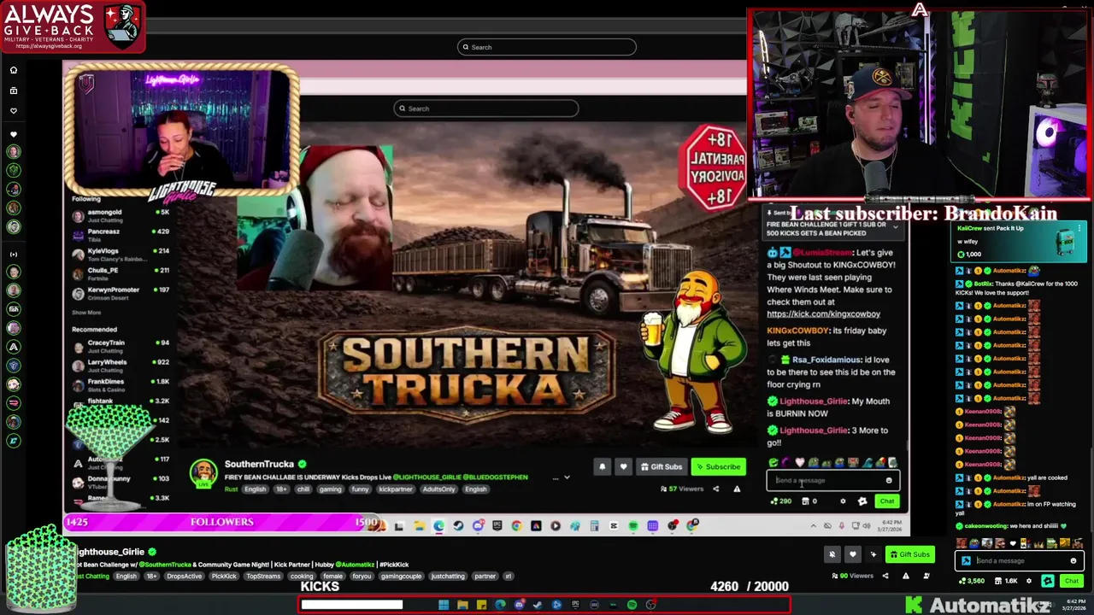The image size is (1094, 615).
Task: Toggle the follow heart next to SouthernTrucka's bell
Action: pyautogui.click(x=623, y=466)
